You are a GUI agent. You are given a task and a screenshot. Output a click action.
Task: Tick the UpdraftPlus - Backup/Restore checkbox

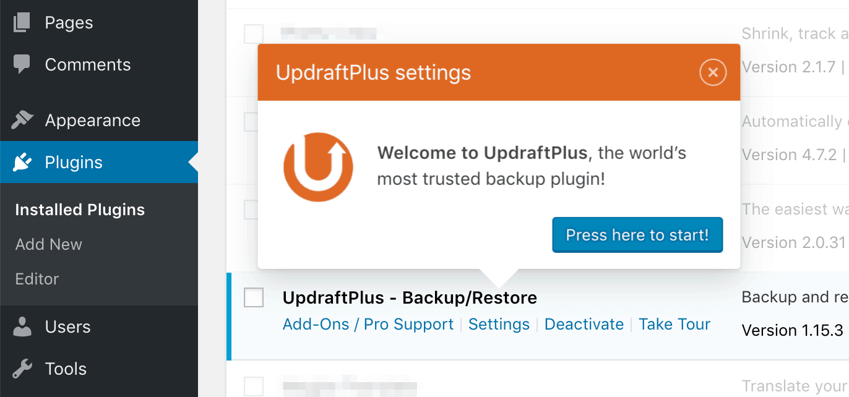(x=254, y=297)
